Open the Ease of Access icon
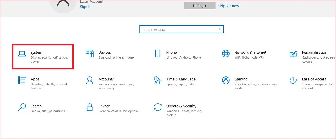This screenshot has height=139, width=336. 293,80
